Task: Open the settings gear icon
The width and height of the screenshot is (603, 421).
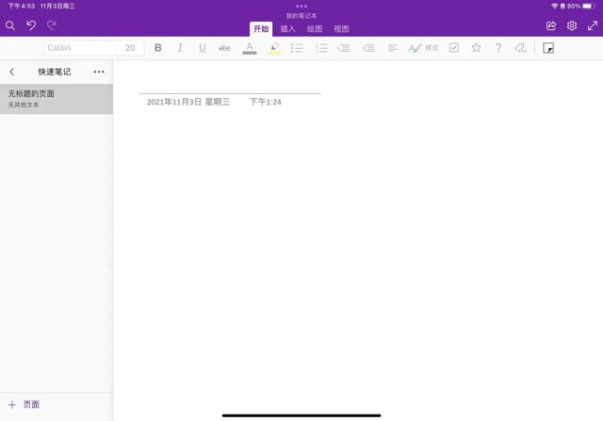Action: click(572, 25)
